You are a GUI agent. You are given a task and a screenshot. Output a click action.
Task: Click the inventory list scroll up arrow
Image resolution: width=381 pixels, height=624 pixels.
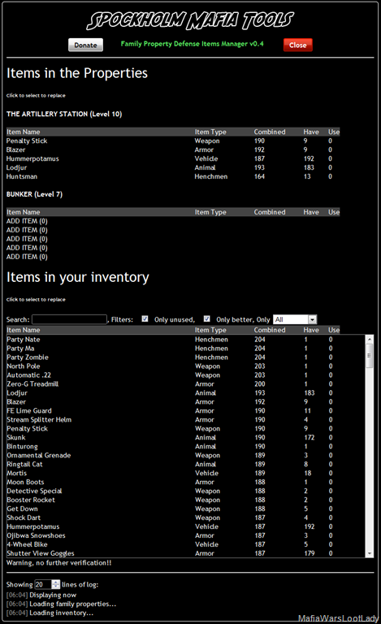point(370,339)
